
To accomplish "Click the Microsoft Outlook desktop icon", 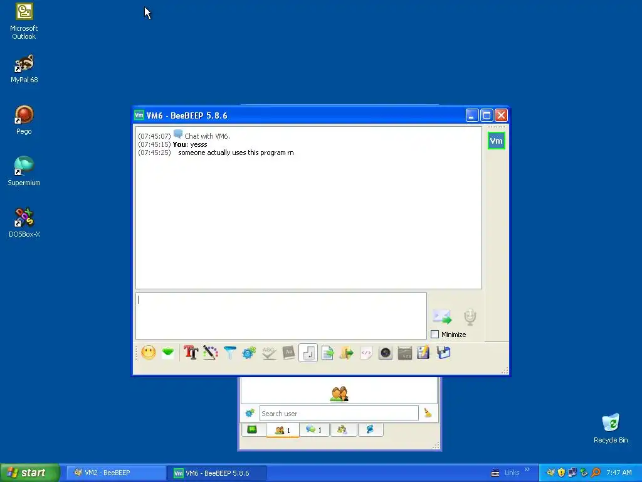I will pyautogui.click(x=24, y=21).
